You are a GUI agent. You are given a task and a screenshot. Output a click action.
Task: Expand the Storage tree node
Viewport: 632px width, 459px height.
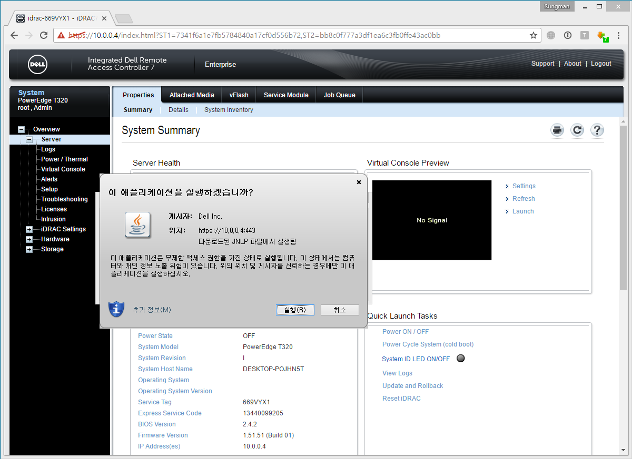(x=29, y=249)
